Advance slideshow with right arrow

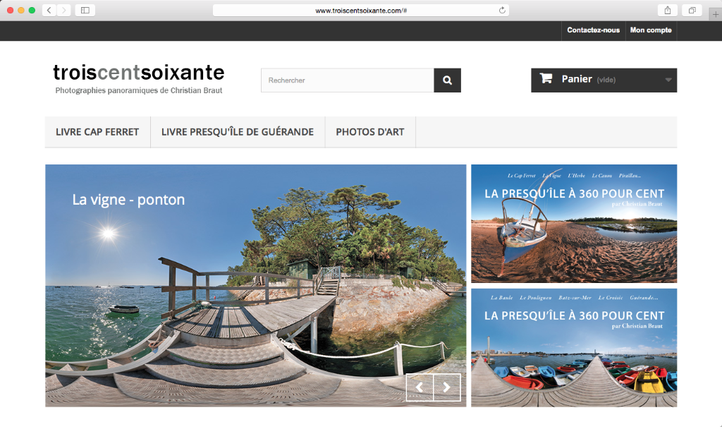446,387
